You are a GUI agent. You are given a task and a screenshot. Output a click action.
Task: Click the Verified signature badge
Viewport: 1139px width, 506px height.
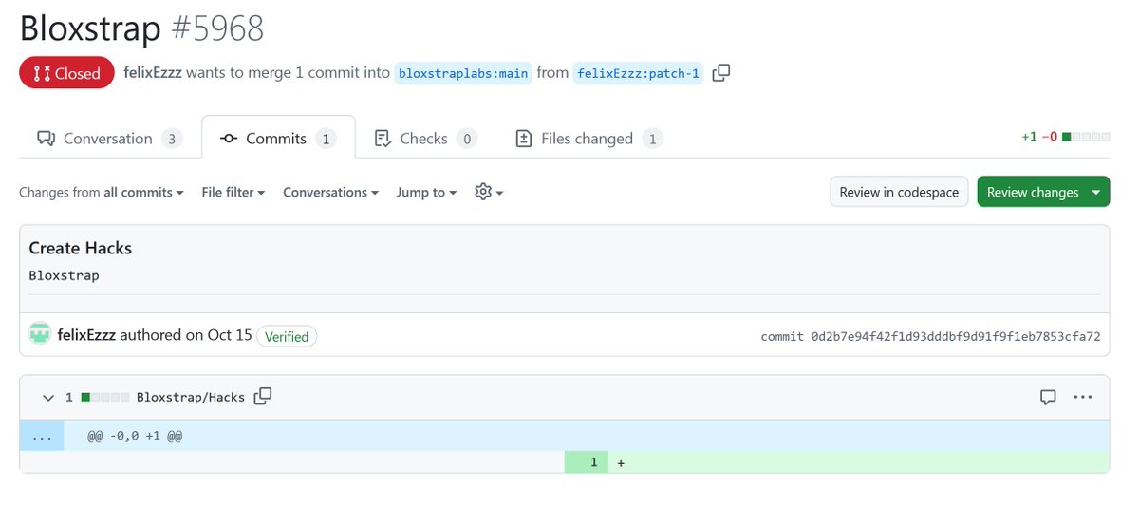click(x=287, y=336)
